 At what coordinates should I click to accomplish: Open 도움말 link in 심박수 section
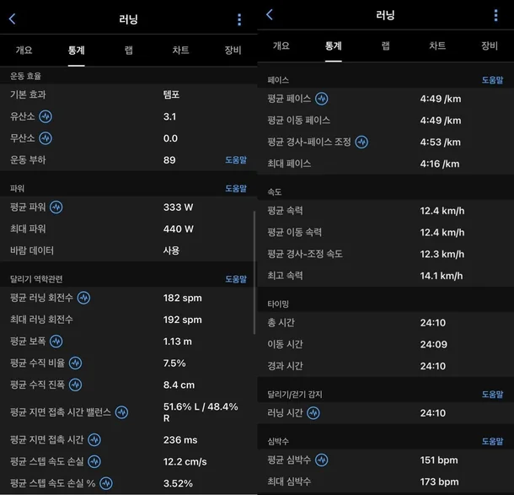click(492, 441)
